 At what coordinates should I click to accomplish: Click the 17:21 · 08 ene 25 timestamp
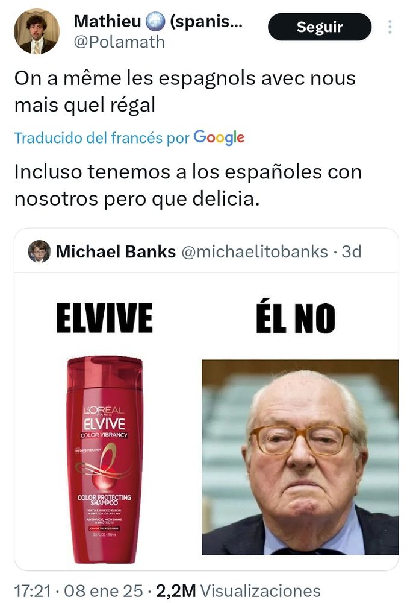[78, 590]
